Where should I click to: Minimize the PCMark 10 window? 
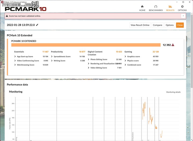pos(177,2)
